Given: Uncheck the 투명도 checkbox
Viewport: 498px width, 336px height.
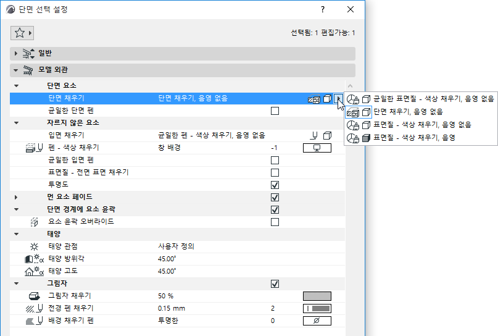Looking at the screenshot, I should (275, 185).
